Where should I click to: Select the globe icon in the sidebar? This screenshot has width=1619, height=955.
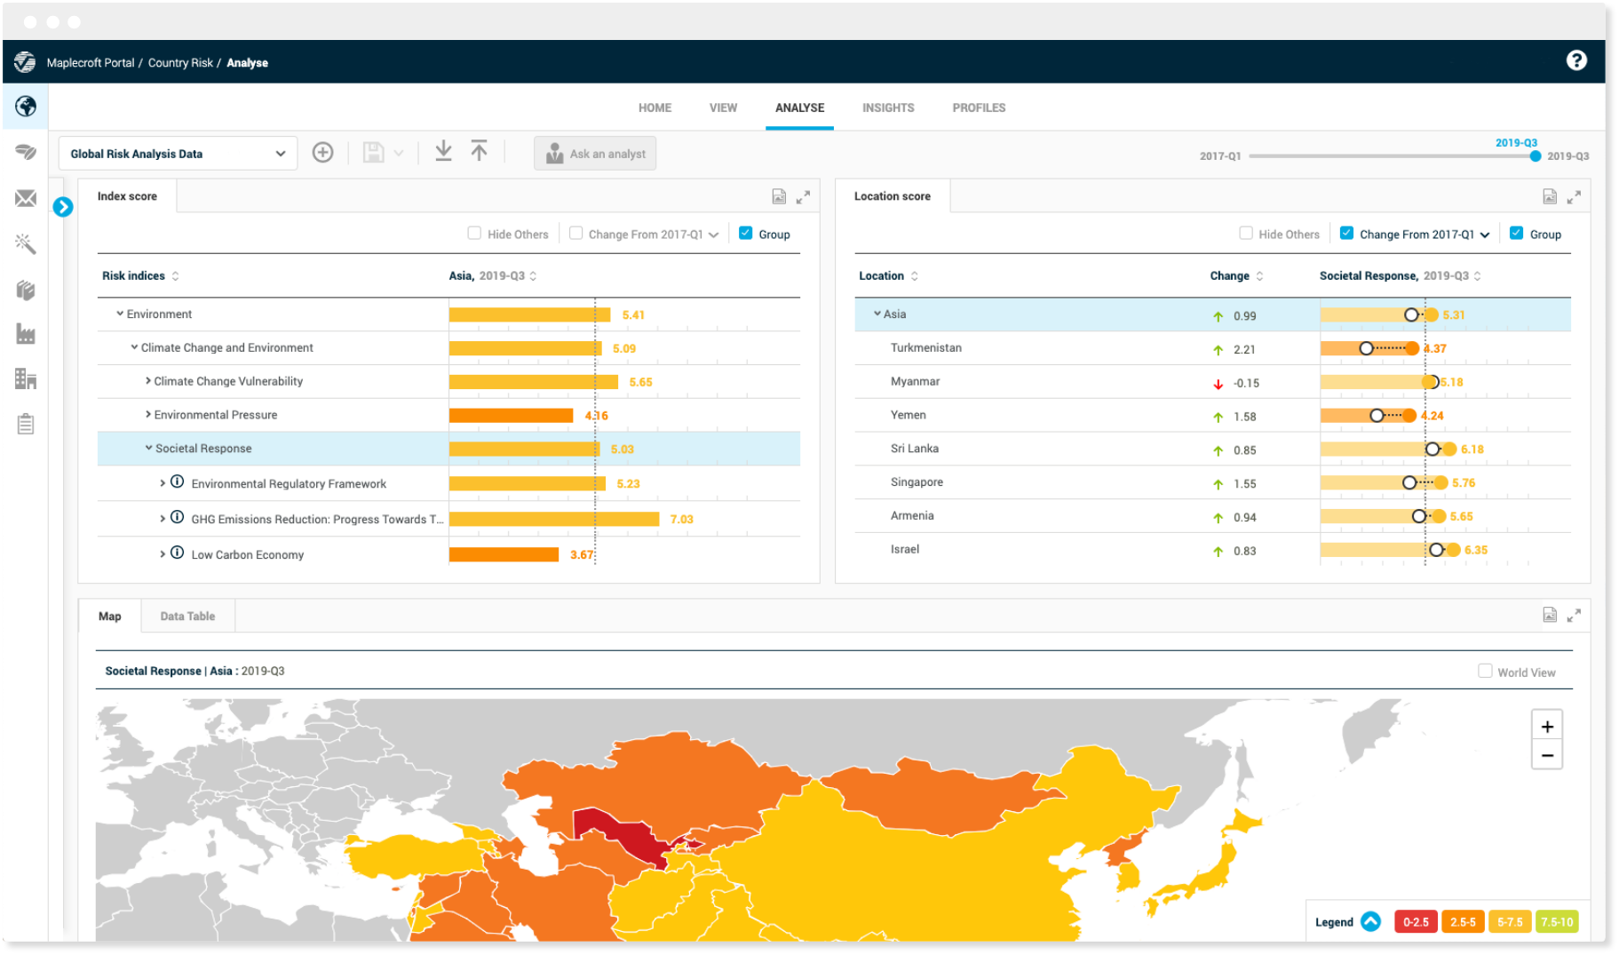click(x=24, y=107)
